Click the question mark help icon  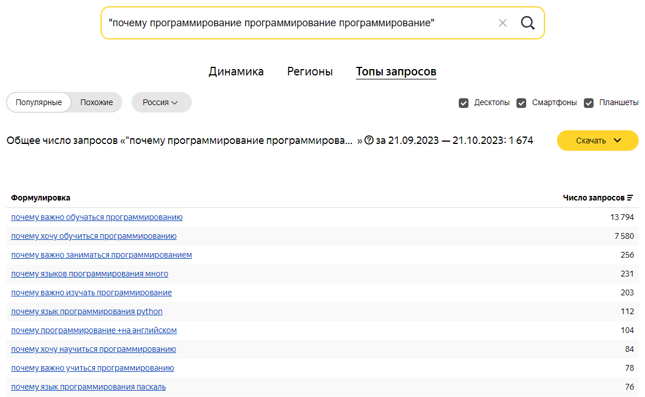point(369,141)
